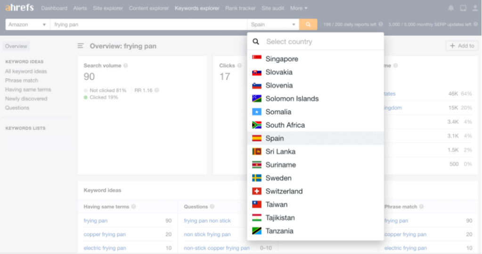The width and height of the screenshot is (482, 254).
Task: Click the ahrefs logo
Action: tap(19, 8)
